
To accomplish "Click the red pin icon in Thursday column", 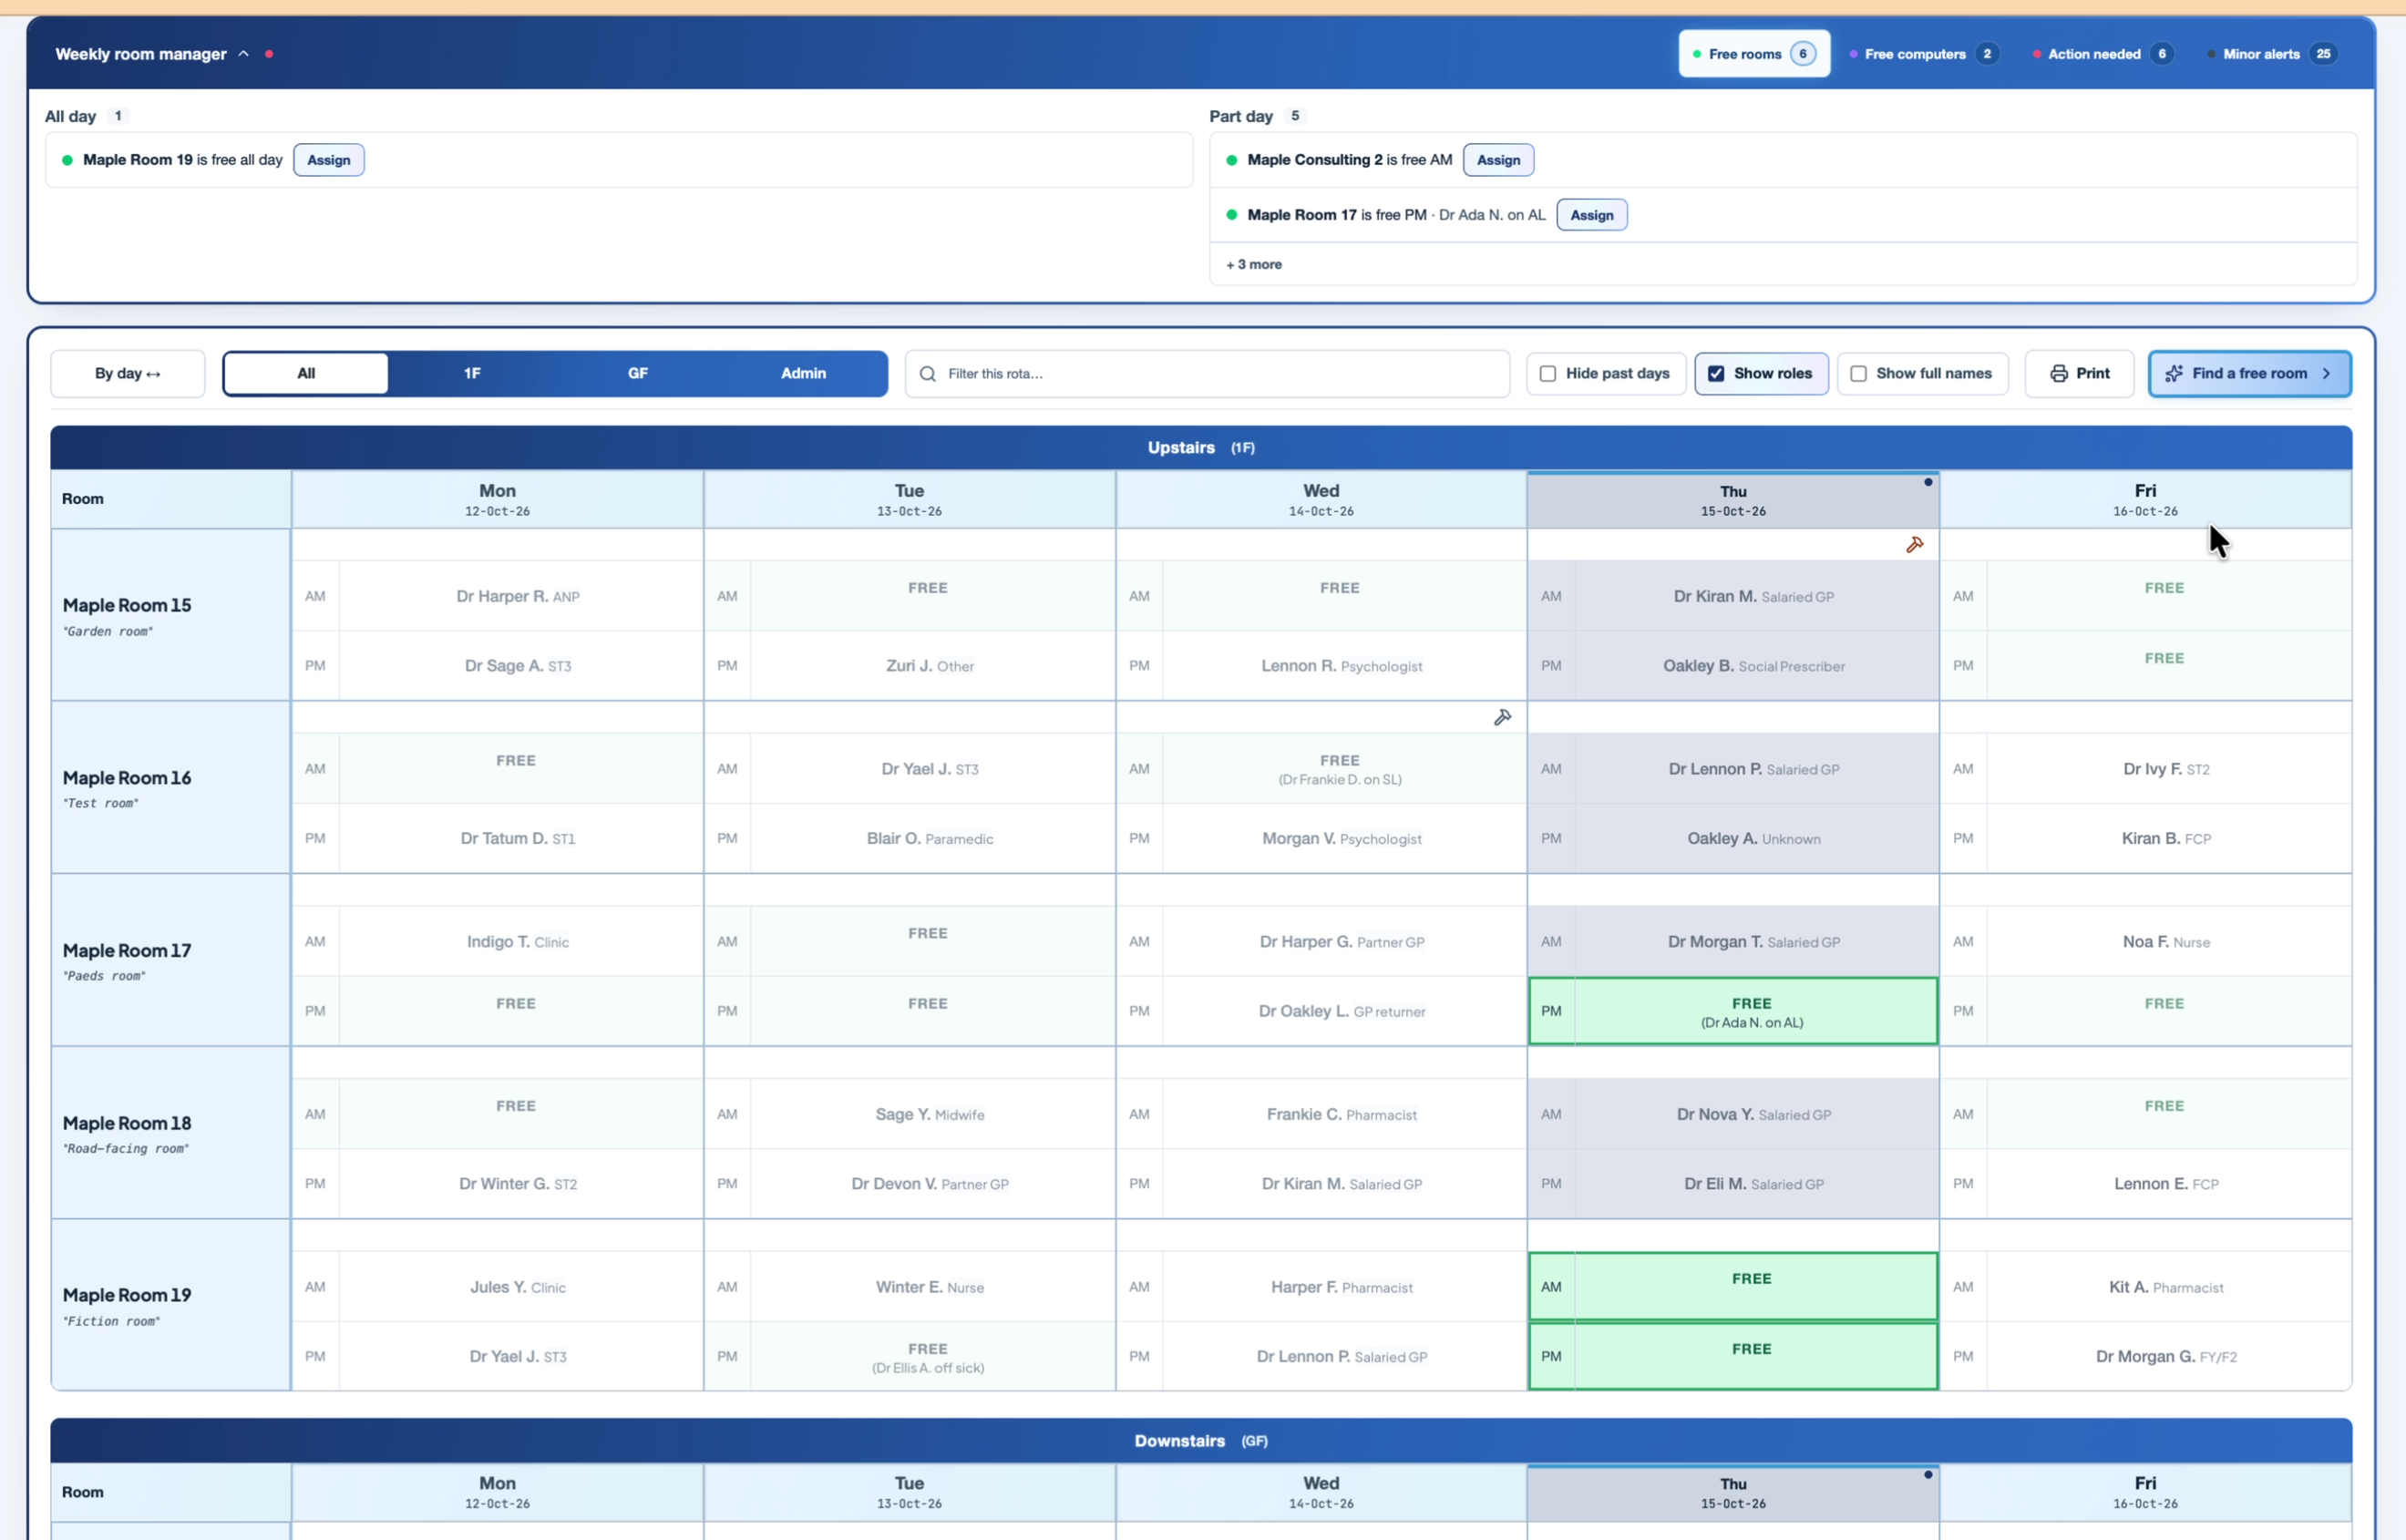I will [1914, 545].
